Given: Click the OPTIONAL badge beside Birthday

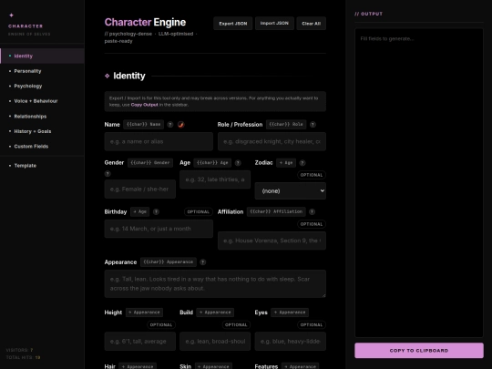Looking at the screenshot, I should coord(199,211).
